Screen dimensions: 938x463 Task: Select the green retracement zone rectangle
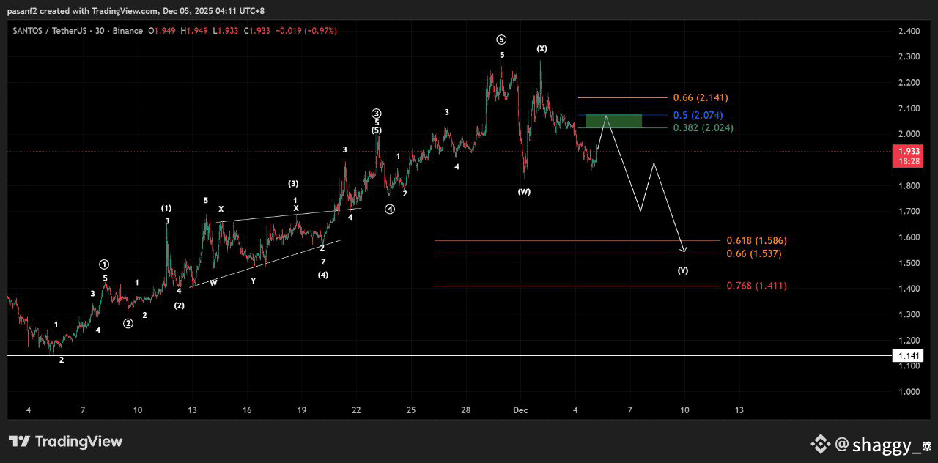(614, 121)
